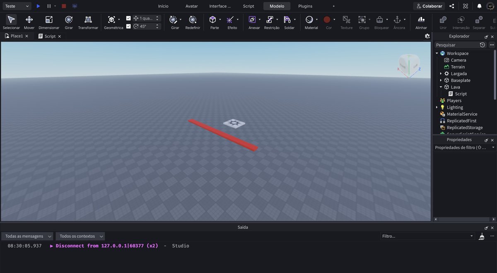497x273 pixels.
Task: Switch to the Avatar ribbon tab
Action: 192,6
